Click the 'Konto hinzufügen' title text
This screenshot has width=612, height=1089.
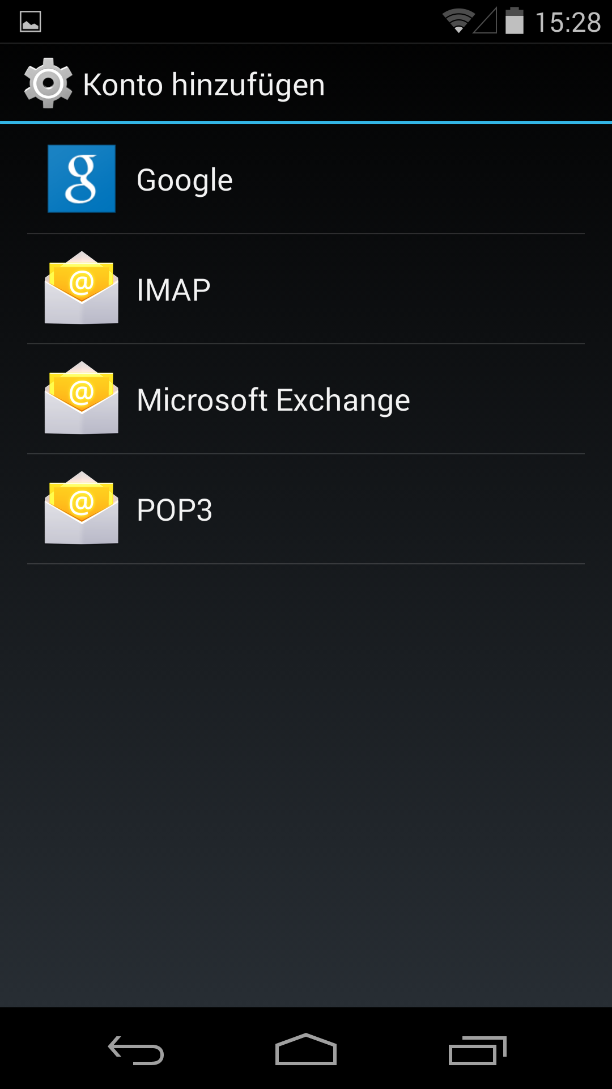(x=204, y=85)
